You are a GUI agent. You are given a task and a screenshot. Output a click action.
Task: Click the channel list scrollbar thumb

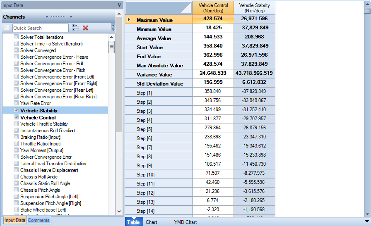(111, 47)
